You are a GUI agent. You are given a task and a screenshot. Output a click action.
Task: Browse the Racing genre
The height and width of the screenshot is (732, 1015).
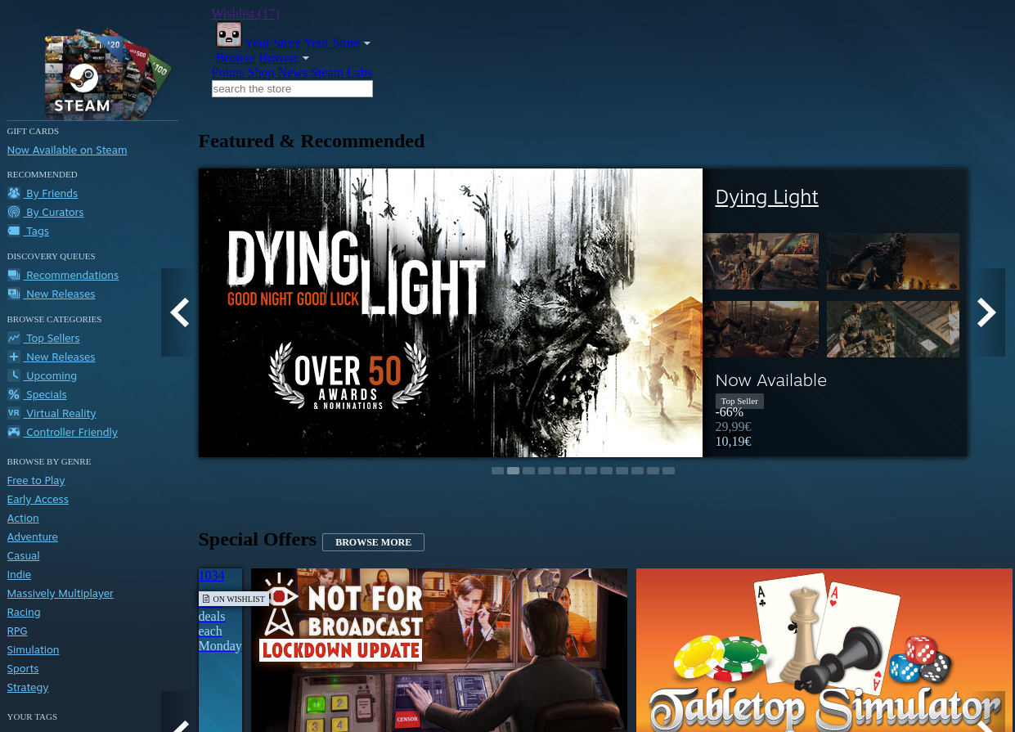[24, 612]
